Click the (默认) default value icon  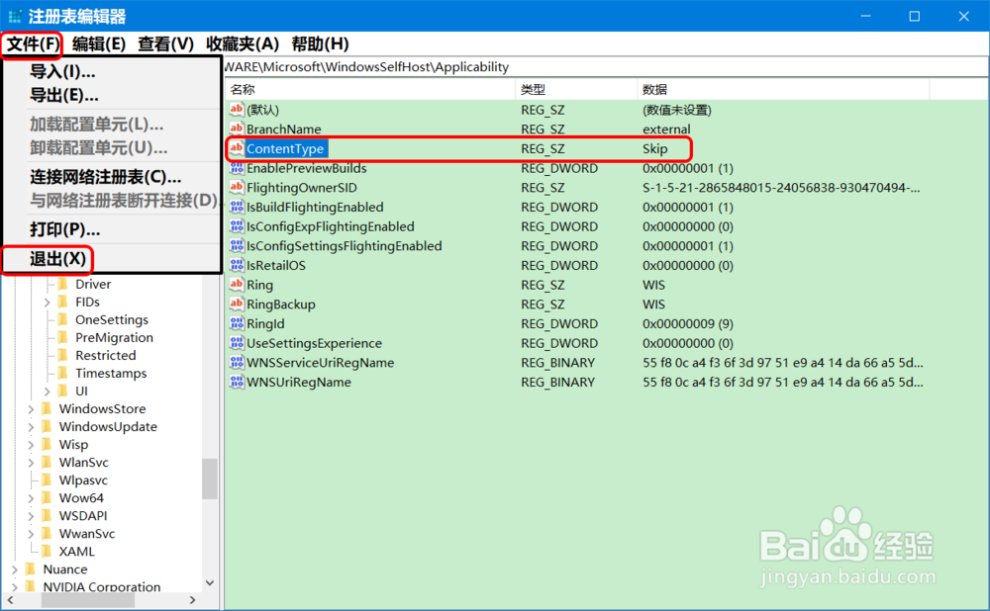(x=237, y=109)
